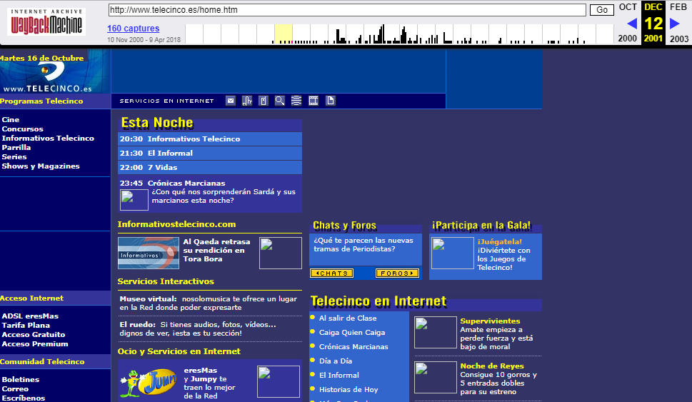
Task: Open the Telecinco logo banner
Action: [55, 71]
